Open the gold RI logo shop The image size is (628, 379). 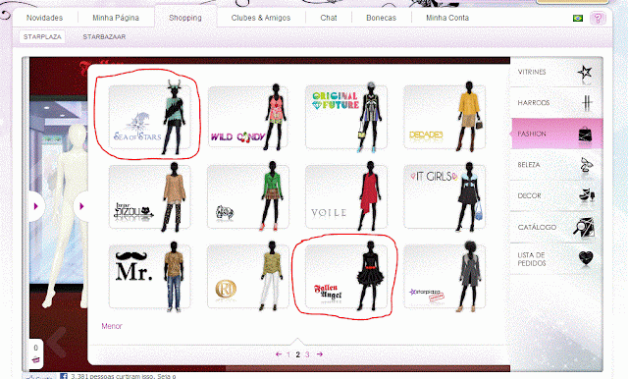[x=247, y=277]
